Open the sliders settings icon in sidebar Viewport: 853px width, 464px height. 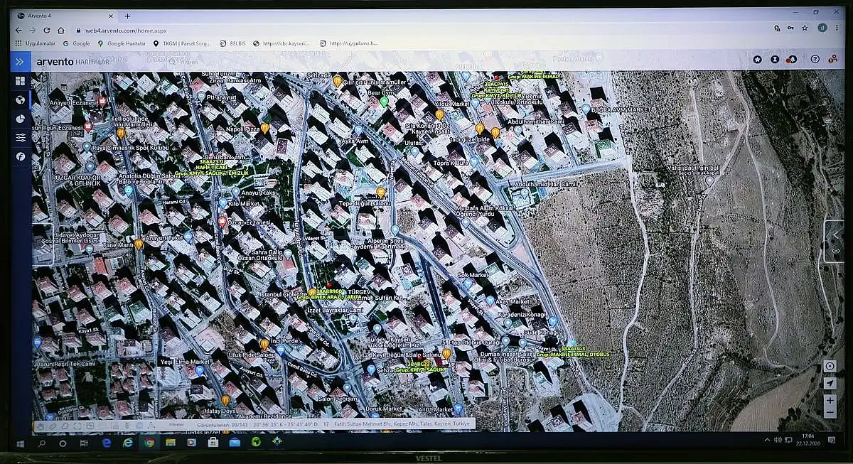(20, 138)
